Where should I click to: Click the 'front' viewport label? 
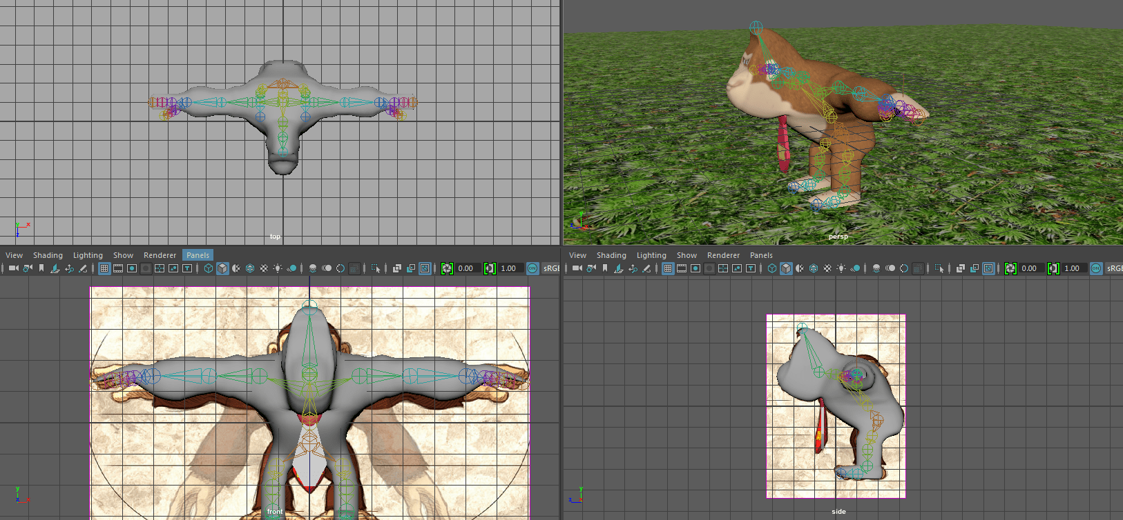275,512
